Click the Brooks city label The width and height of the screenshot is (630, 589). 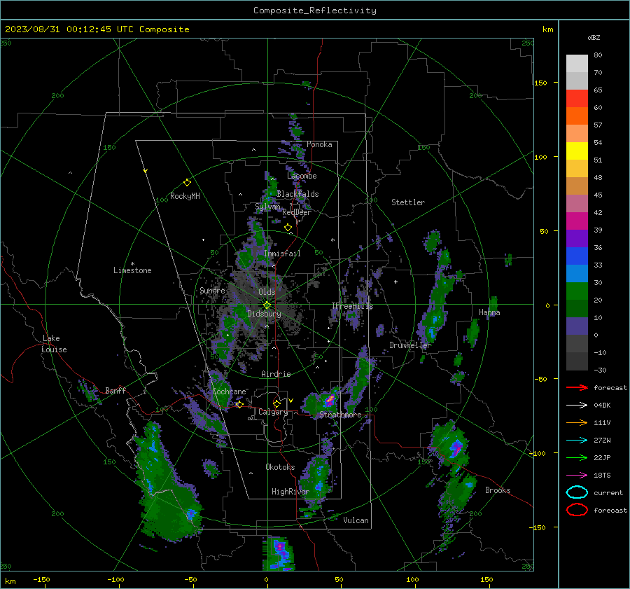498,490
